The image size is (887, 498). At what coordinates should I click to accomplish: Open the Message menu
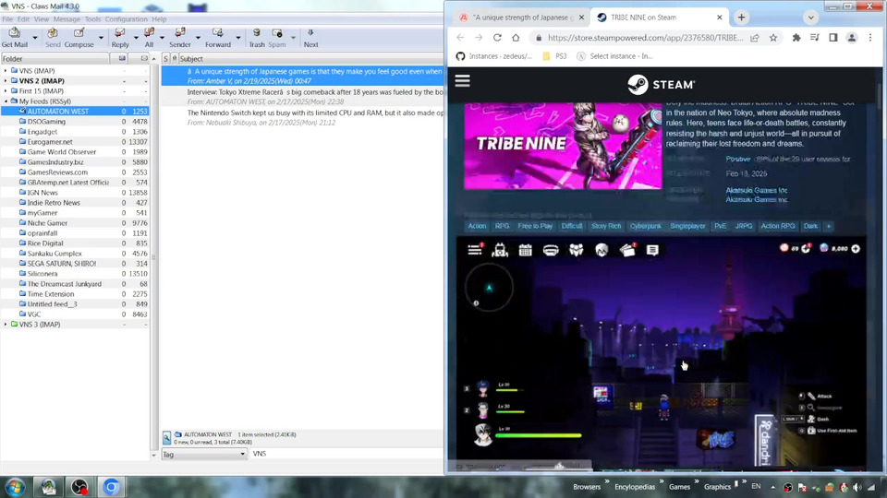(x=67, y=19)
